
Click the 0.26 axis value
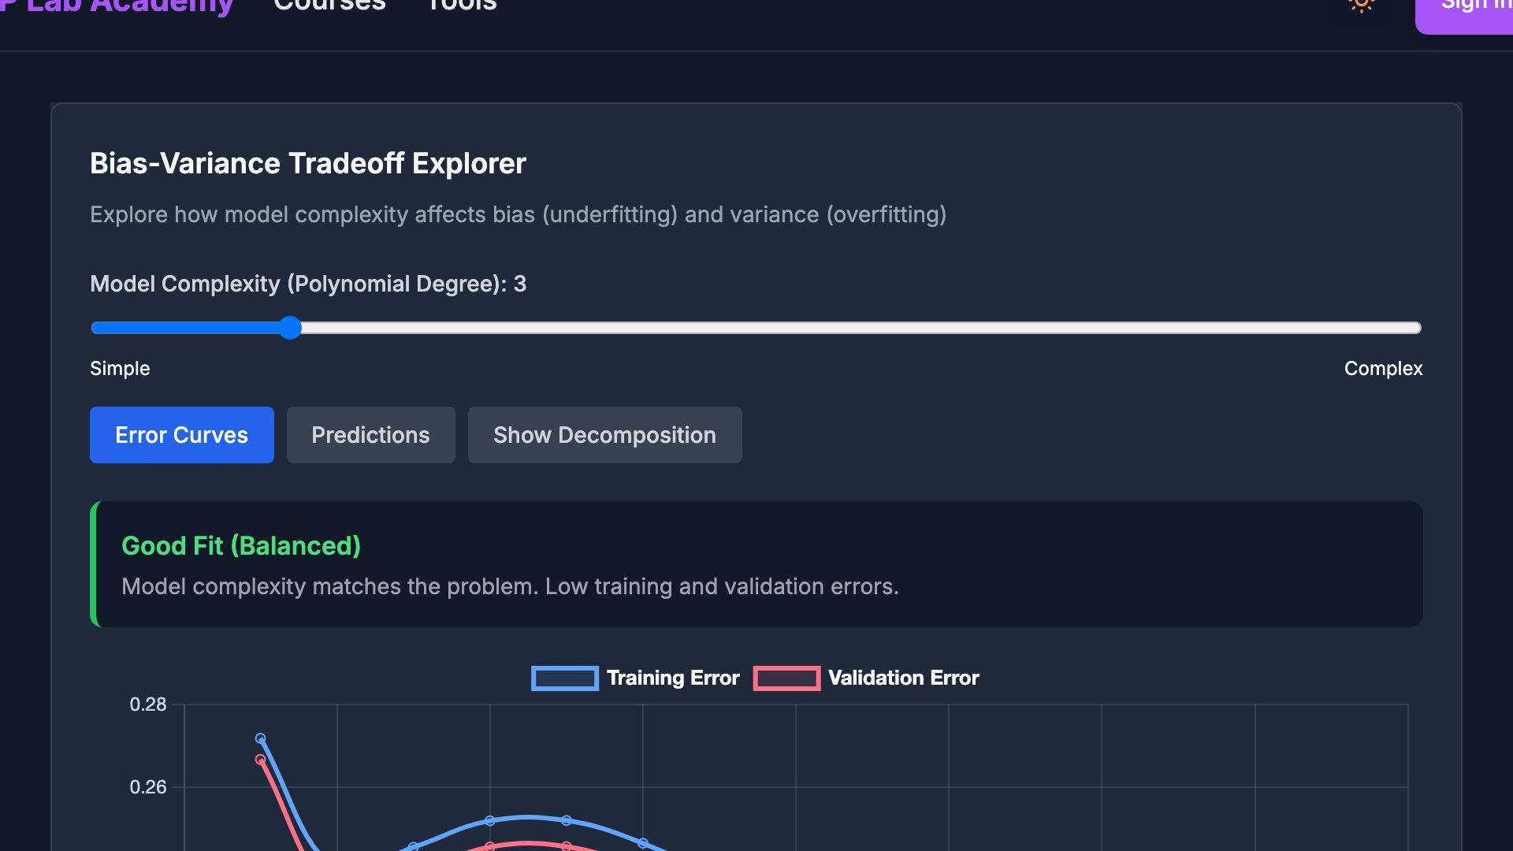pos(148,787)
